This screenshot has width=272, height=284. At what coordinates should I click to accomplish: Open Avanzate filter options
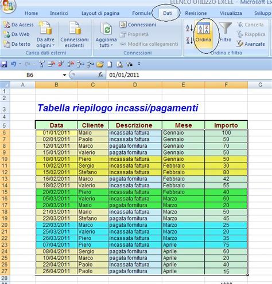coord(251,44)
